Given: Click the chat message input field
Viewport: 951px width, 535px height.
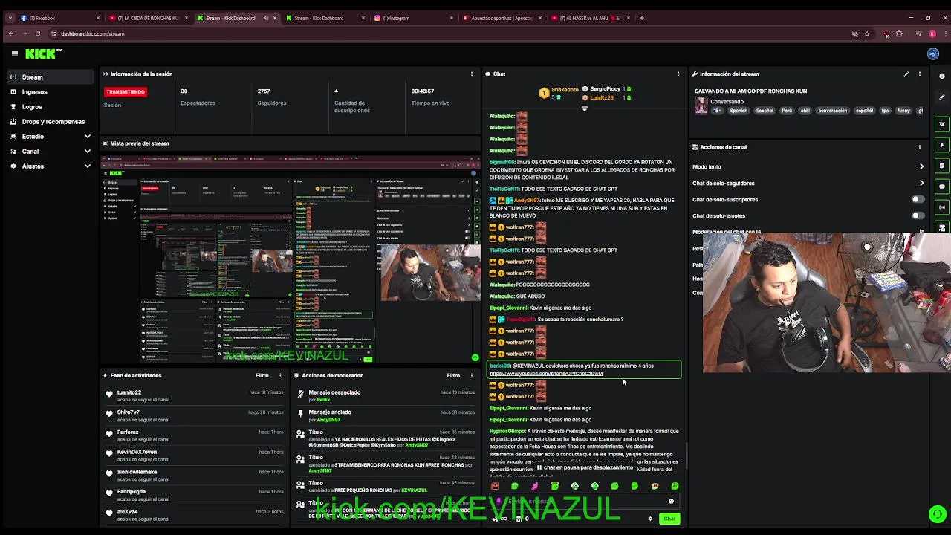Looking at the screenshot, I should 584,502.
